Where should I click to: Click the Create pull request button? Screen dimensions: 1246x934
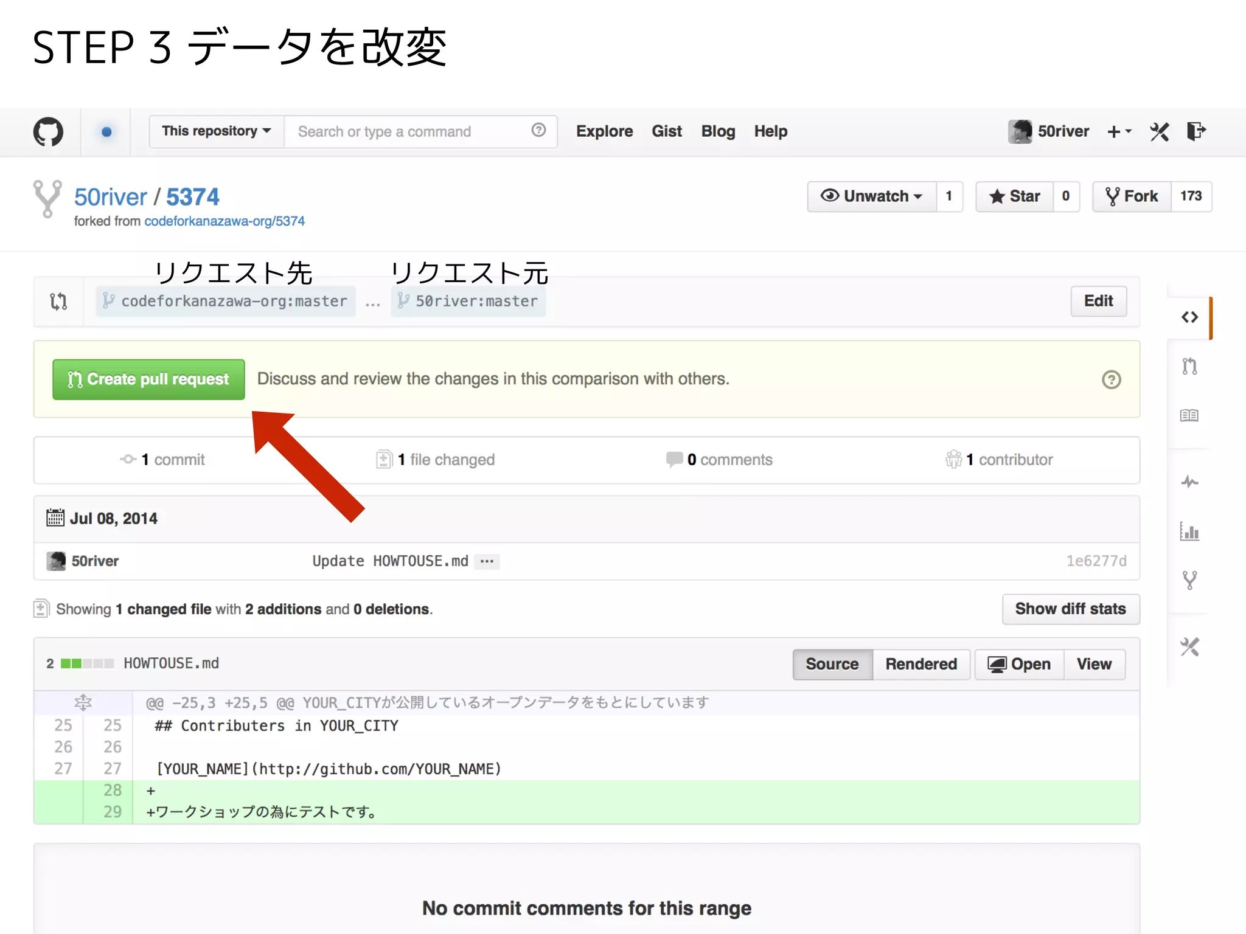(x=148, y=379)
